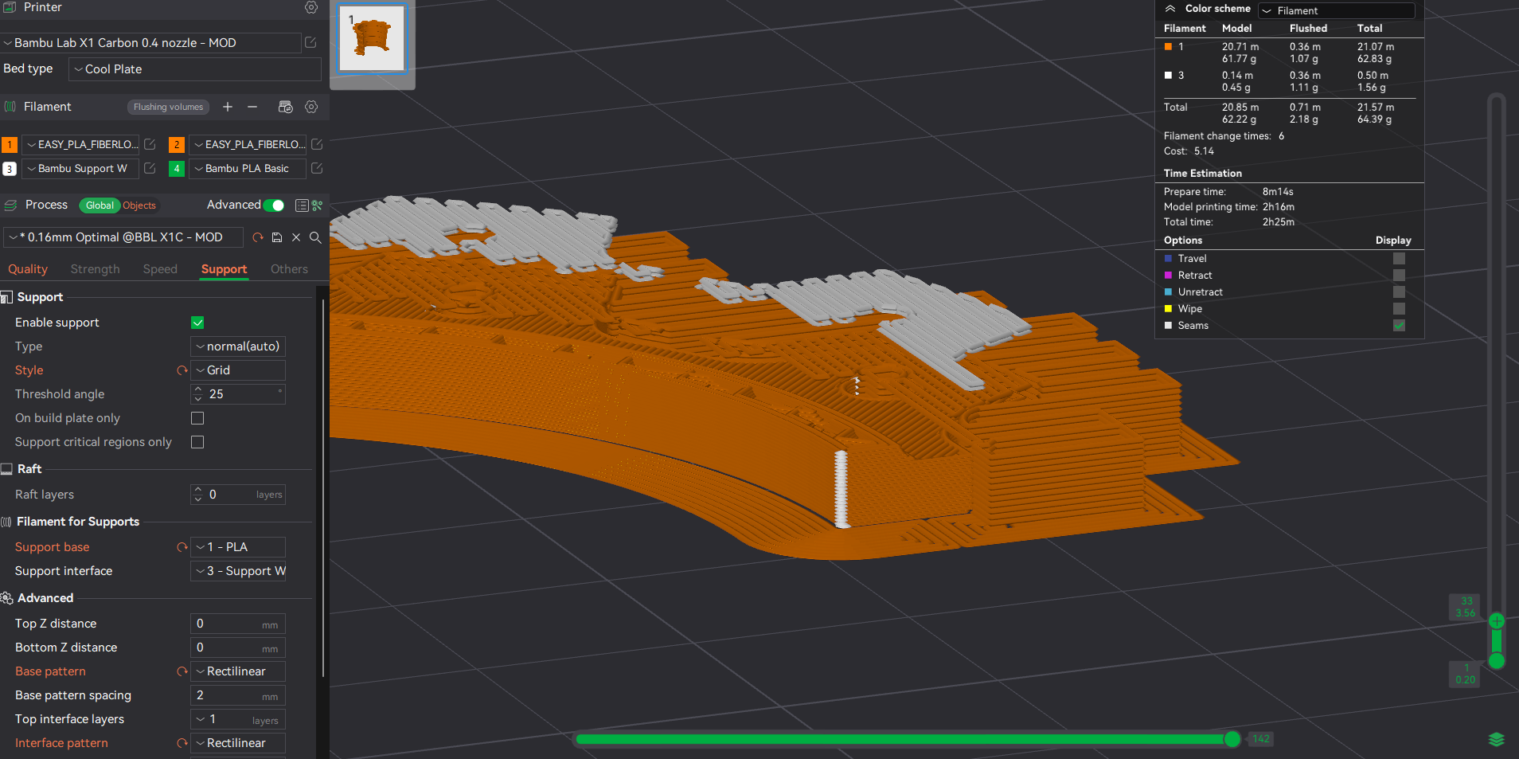1519x759 pixels.
Task: Reset Style setting to default
Action: pyautogui.click(x=182, y=370)
